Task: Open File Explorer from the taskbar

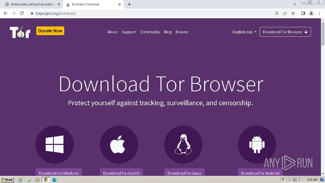Action: point(29,180)
